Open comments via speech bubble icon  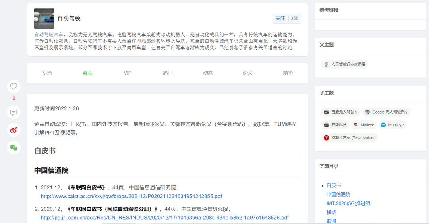pyautogui.click(x=14, y=112)
